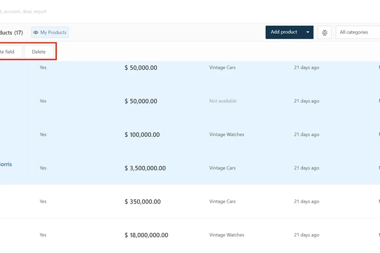Click the $ 18,000,000.00 price value

(146, 235)
